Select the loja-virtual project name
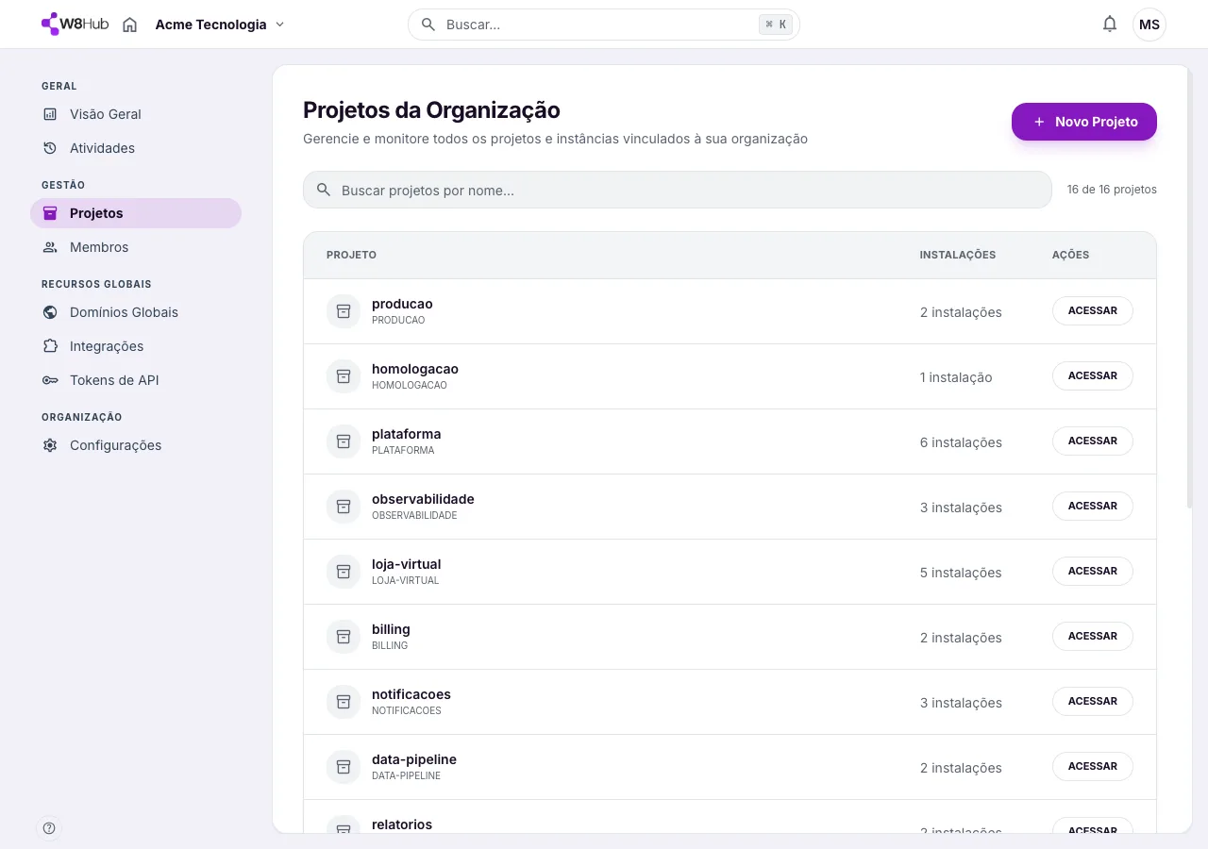The height and width of the screenshot is (849, 1208). pyautogui.click(x=406, y=564)
